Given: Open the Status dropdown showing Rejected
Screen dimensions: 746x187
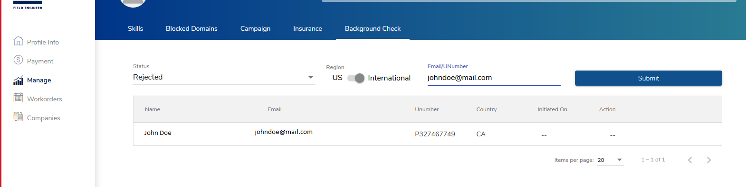Looking at the screenshot, I should point(224,77).
